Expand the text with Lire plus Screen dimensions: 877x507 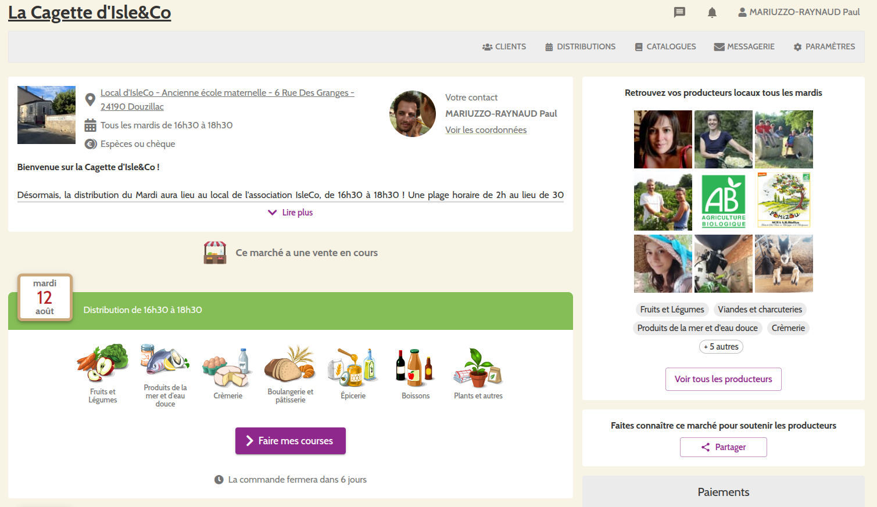291,213
